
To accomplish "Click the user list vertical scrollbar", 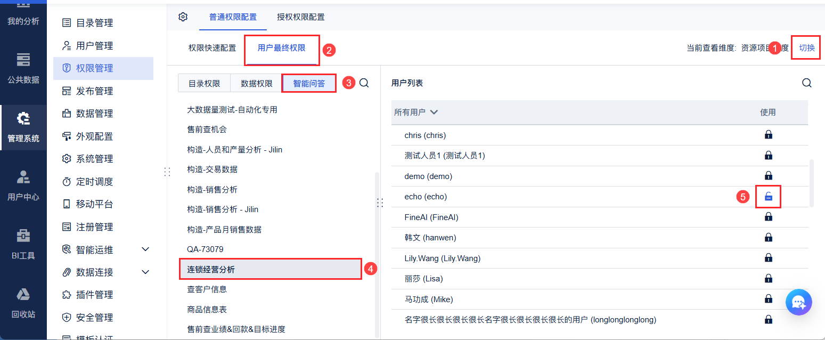I will tap(811, 182).
